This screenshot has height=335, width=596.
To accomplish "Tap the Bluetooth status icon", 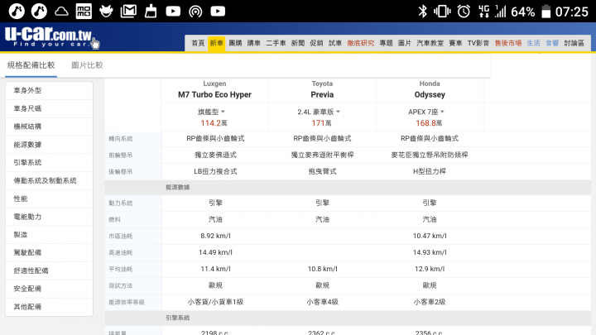I will click(x=422, y=12).
